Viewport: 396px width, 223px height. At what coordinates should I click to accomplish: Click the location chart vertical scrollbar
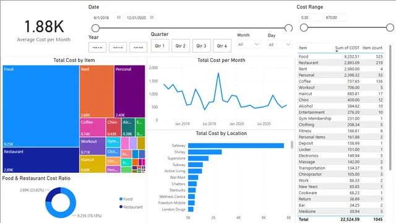(x=292, y=144)
